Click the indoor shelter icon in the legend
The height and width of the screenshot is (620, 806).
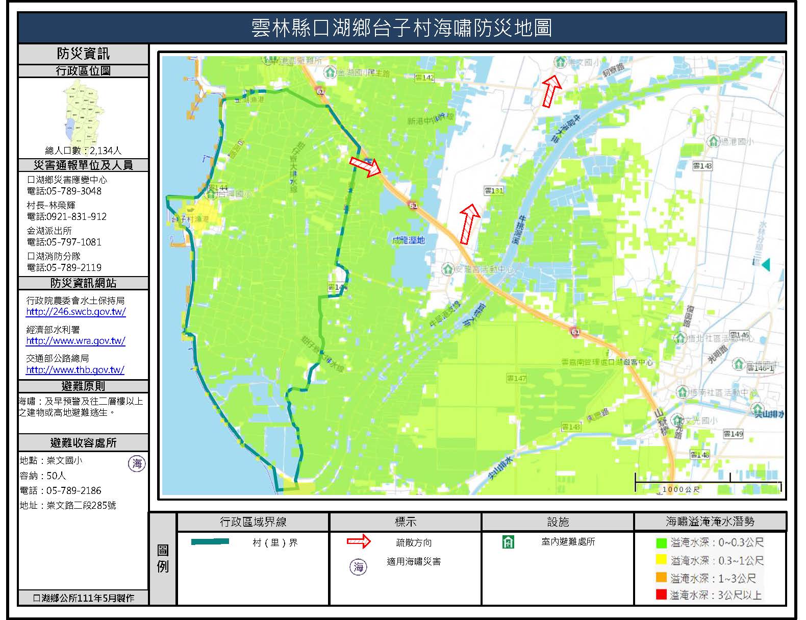tap(508, 542)
